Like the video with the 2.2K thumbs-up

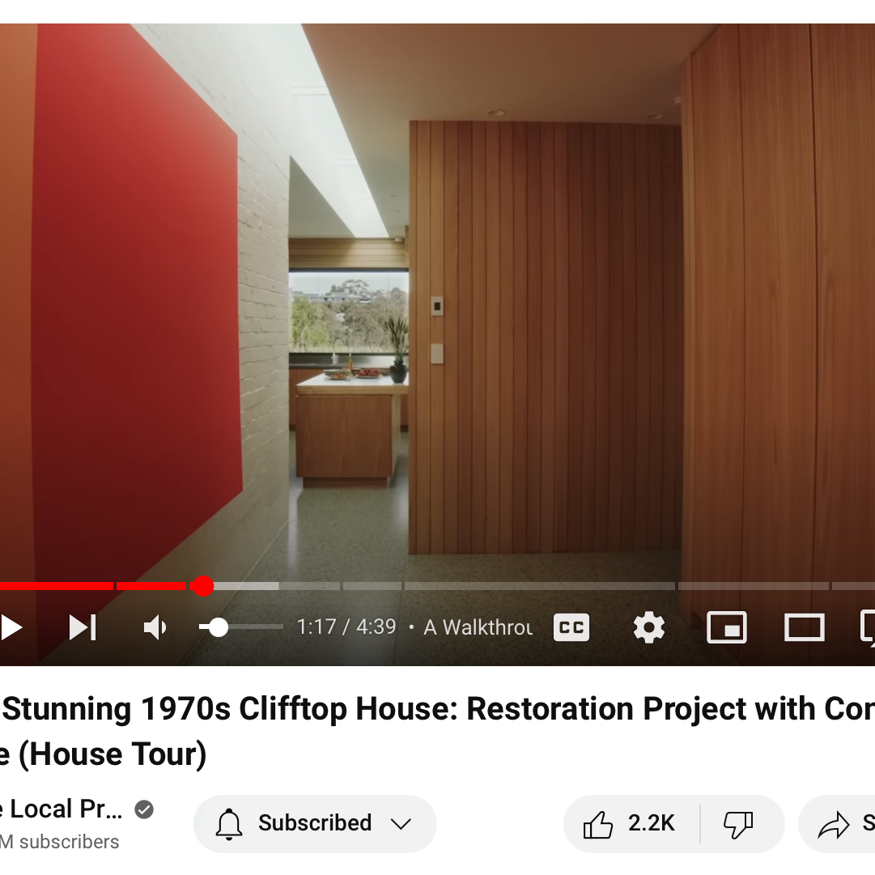[631, 824]
